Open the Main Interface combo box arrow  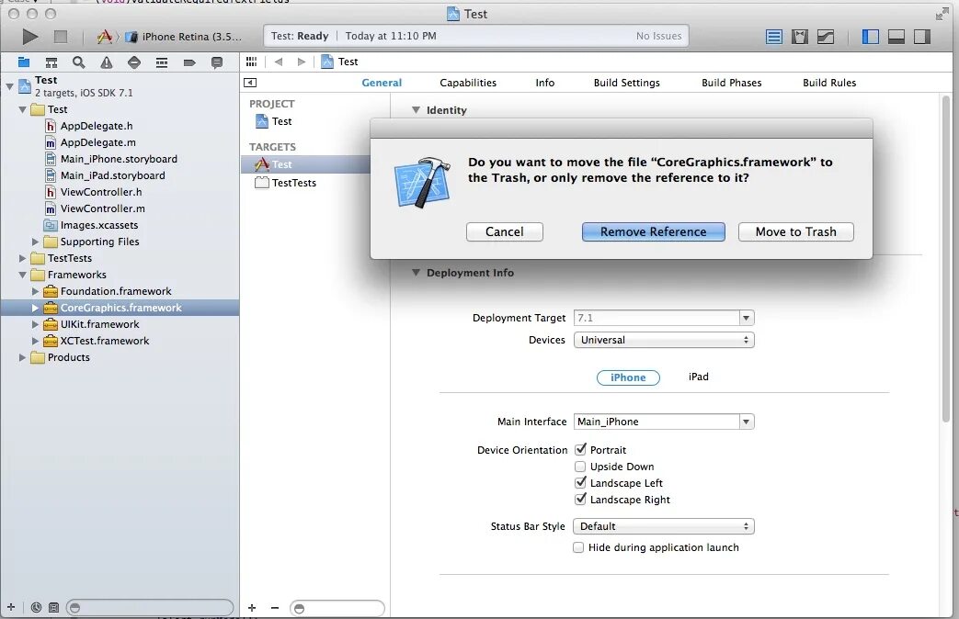(747, 422)
